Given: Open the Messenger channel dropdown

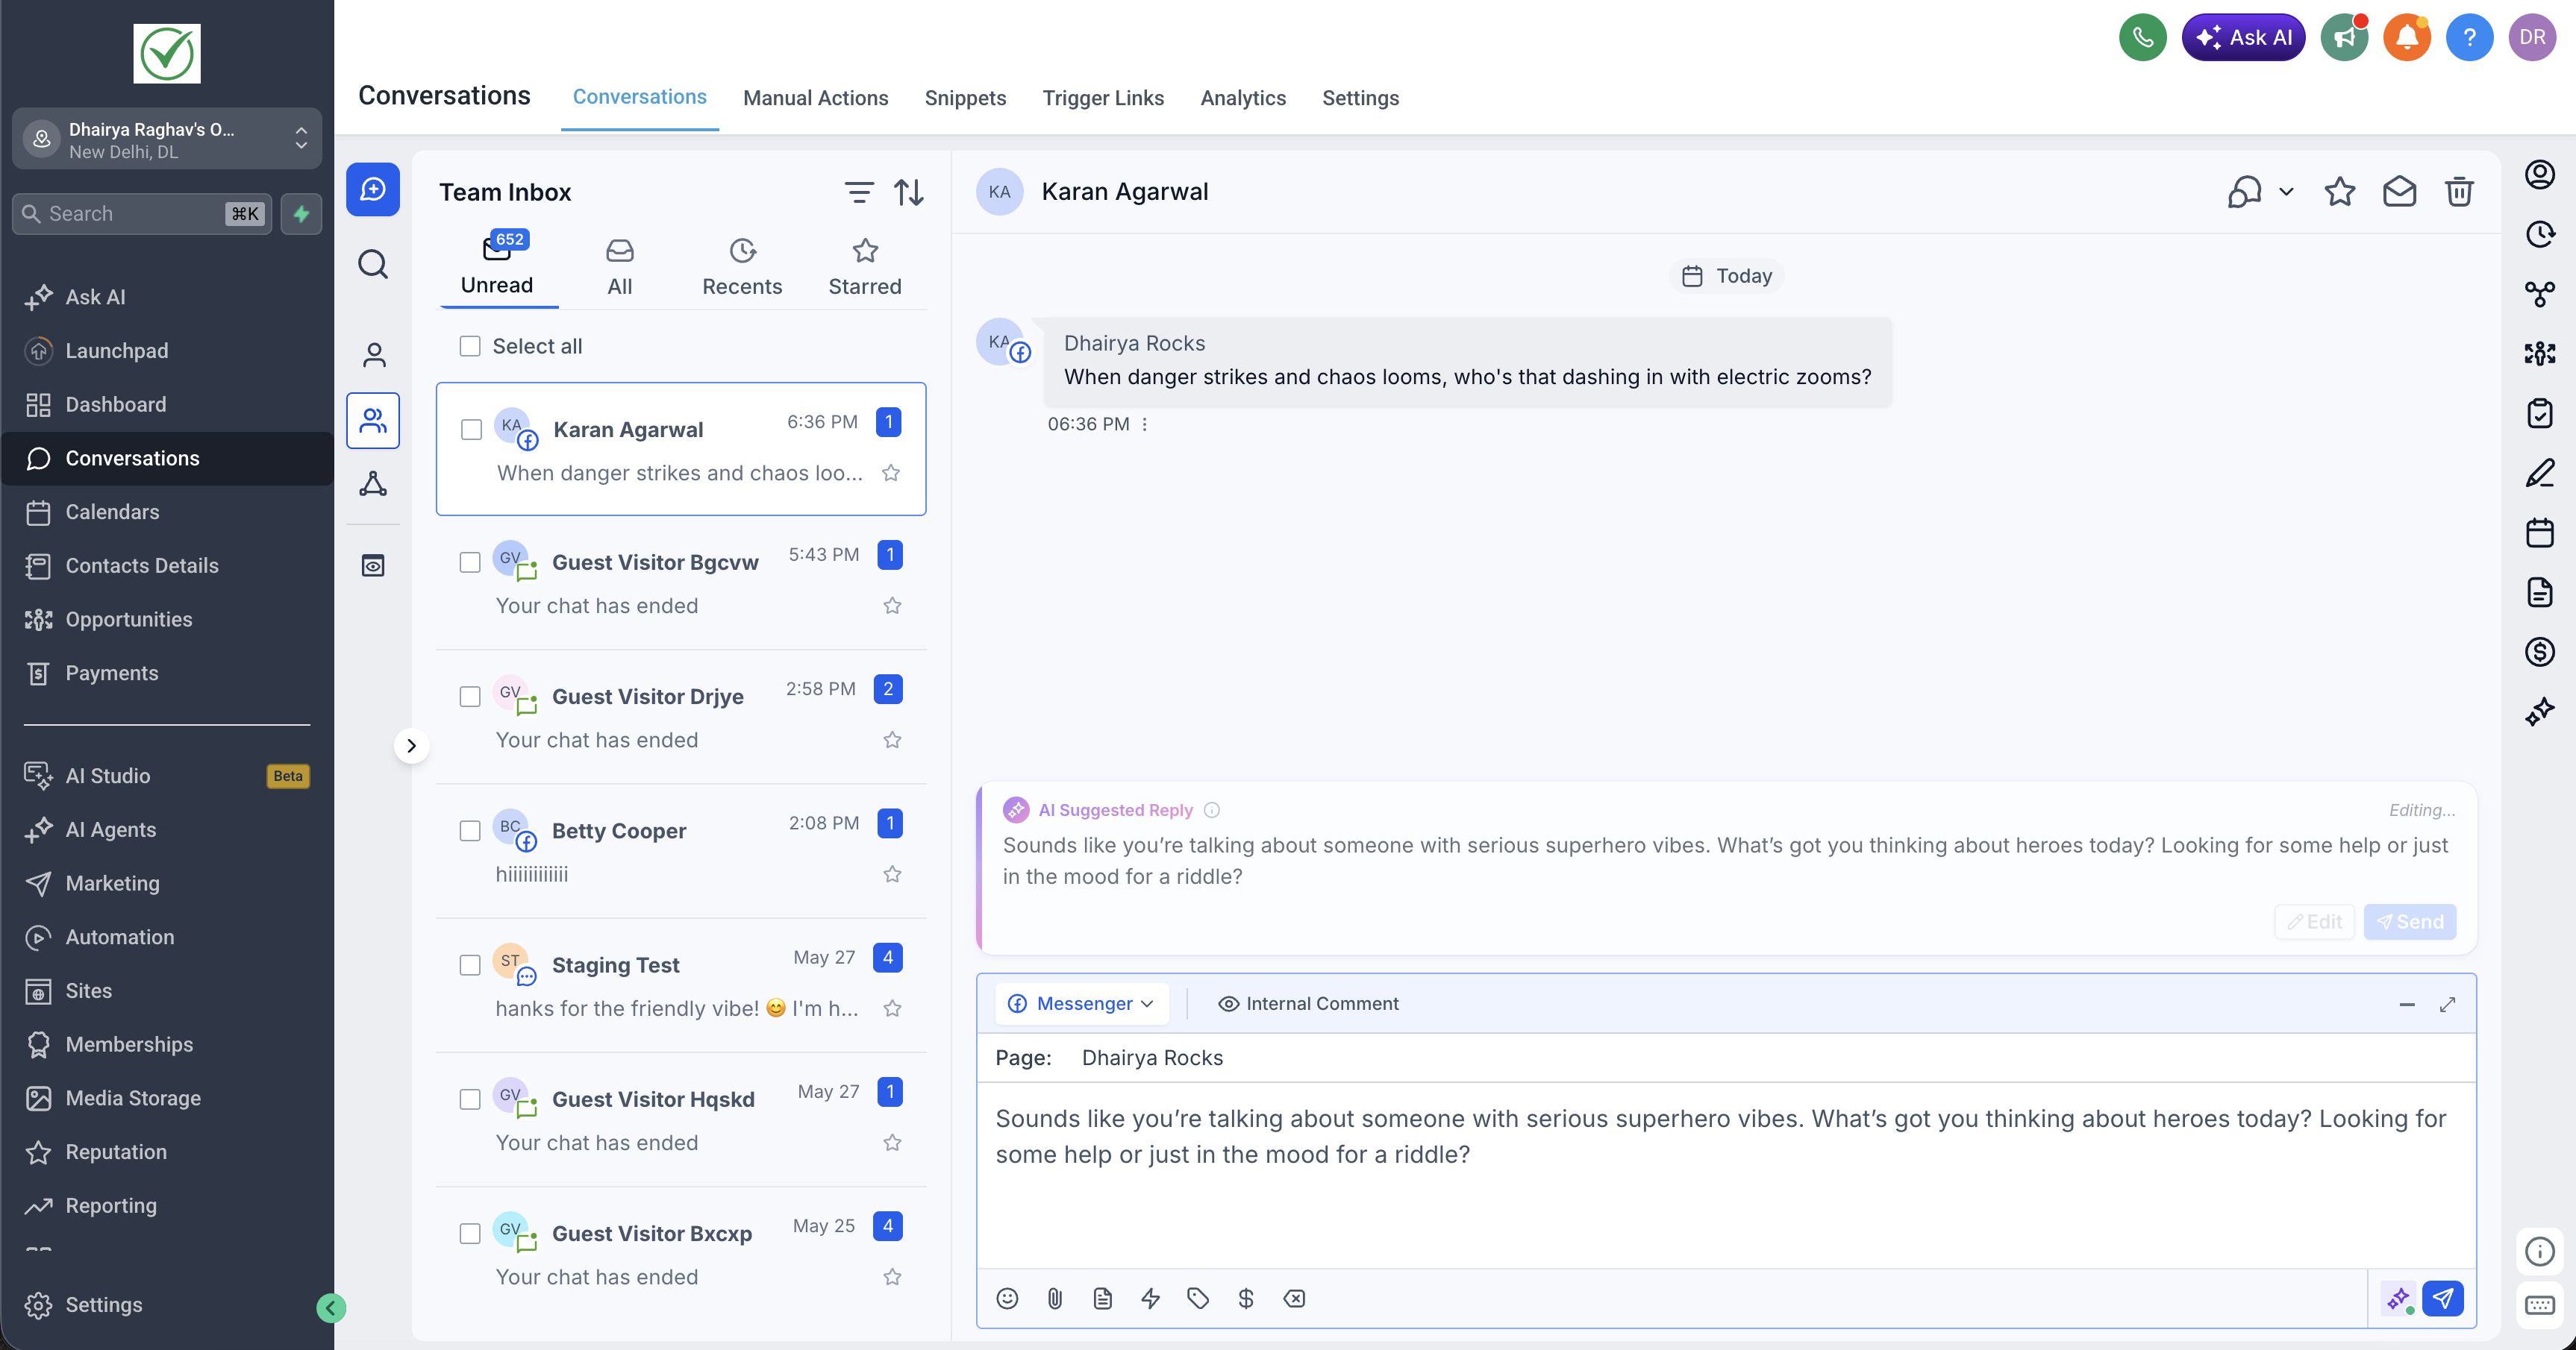Looking at the screenshot, I should pos(1081,1003).
